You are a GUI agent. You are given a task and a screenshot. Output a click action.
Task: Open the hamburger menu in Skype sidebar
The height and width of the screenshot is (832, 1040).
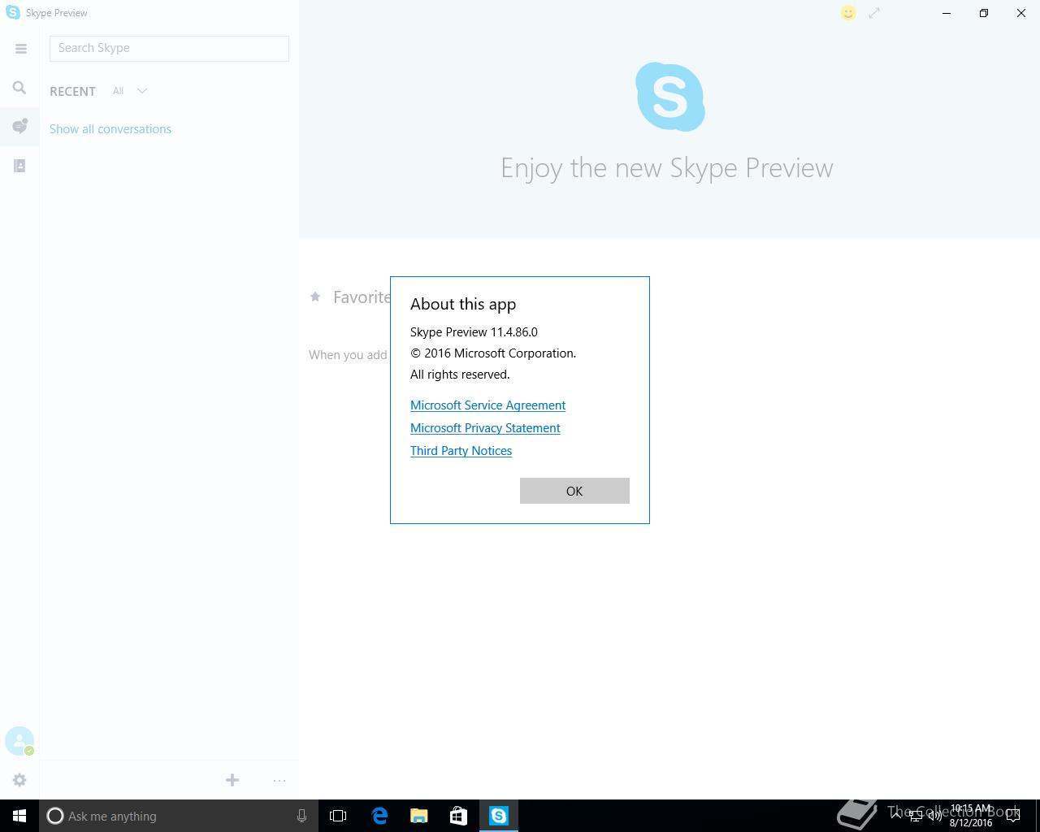tap(21, 49)
